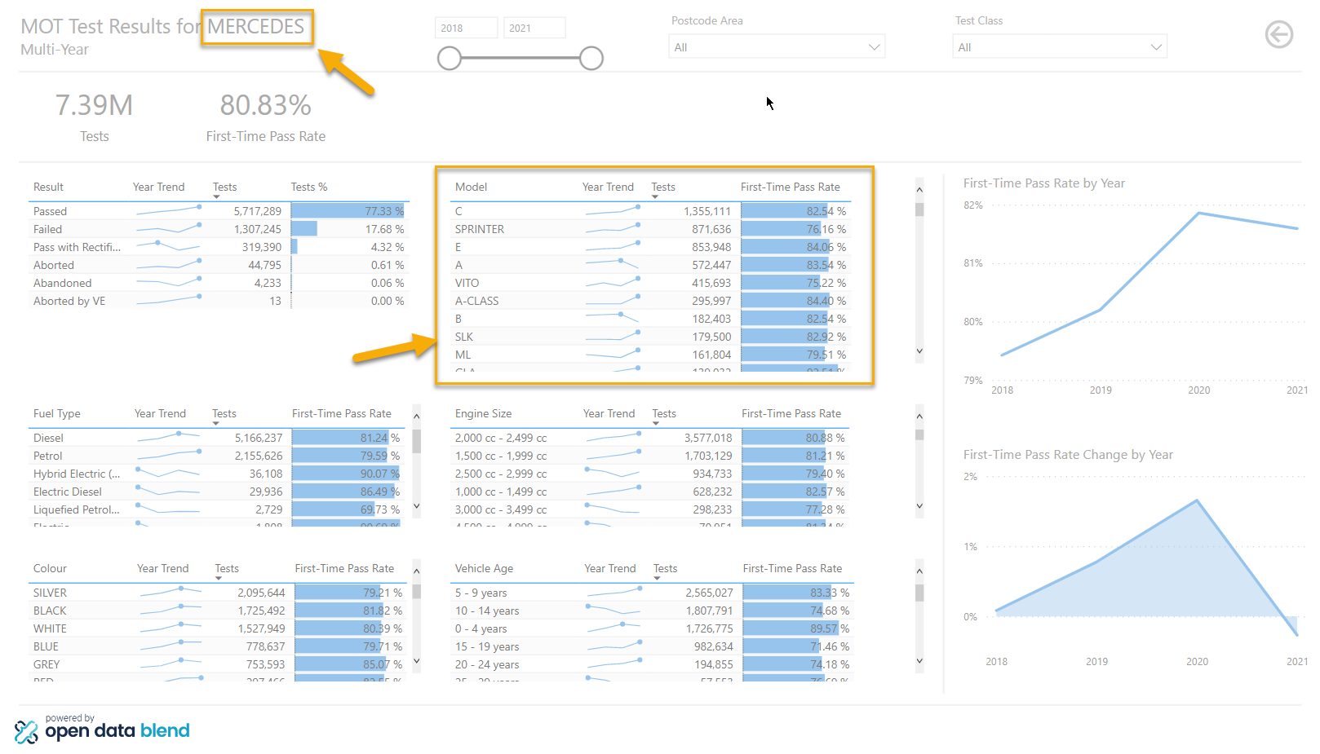Click the Fuel Type column header
The height and width of the screenshot is (754, 1320).
(x=57, y=413)
